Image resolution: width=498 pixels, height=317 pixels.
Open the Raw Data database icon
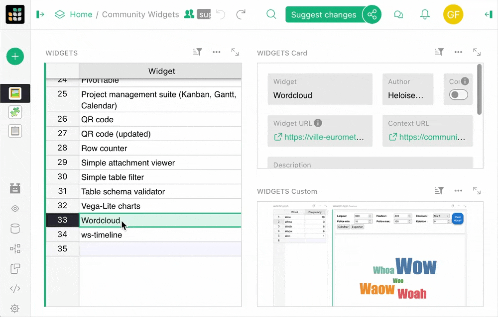click(x=15, y=229)
